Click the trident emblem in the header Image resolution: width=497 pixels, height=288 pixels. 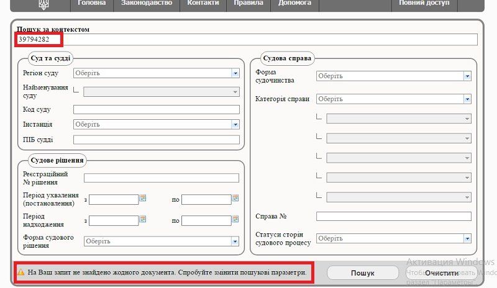(x=42, y=4)
